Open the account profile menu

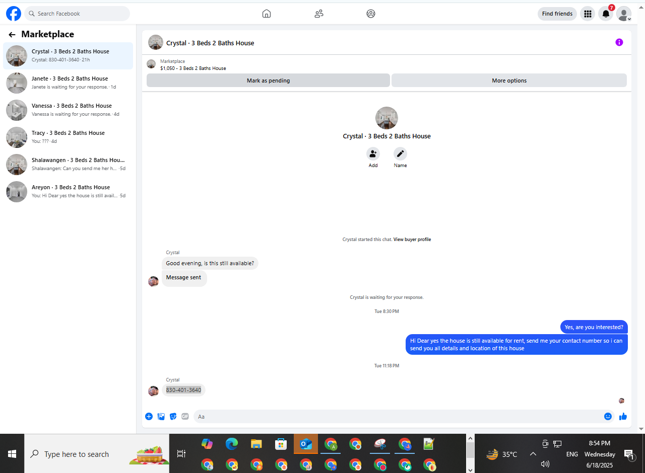[624, 14]
